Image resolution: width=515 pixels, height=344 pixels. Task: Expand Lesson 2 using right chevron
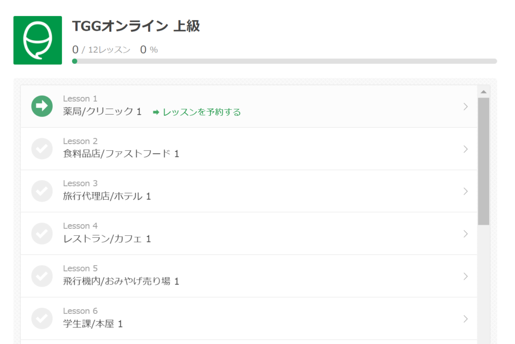click(465, 149)
